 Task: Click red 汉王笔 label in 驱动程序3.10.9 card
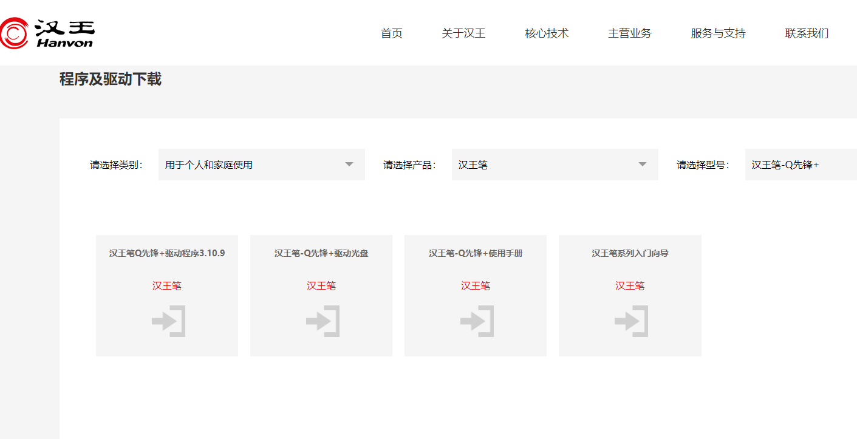click(x=167, y=286)
